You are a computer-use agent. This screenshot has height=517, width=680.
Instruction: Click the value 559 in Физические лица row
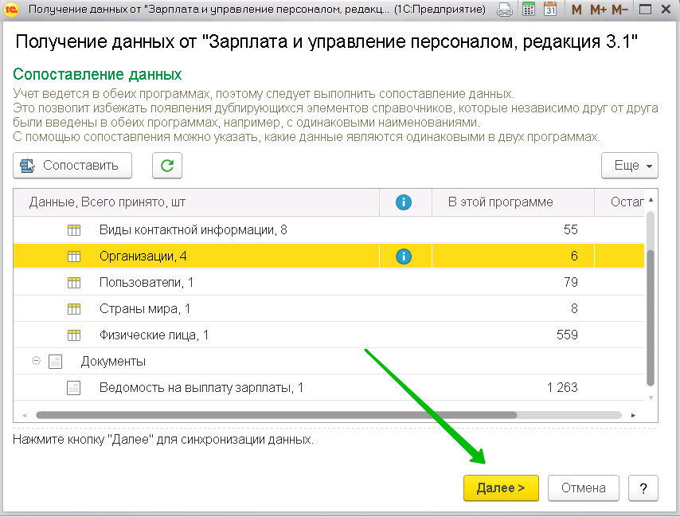tap(567, 335)
